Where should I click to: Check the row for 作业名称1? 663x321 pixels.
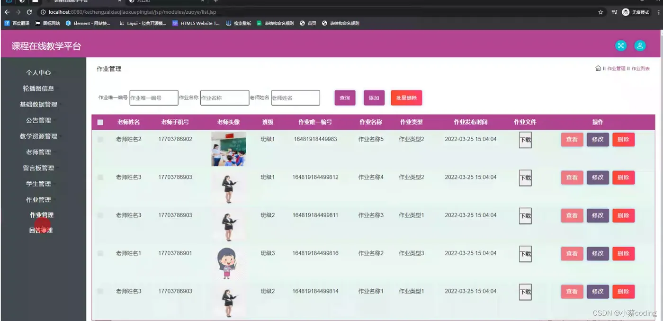click(x=100, y=291)
